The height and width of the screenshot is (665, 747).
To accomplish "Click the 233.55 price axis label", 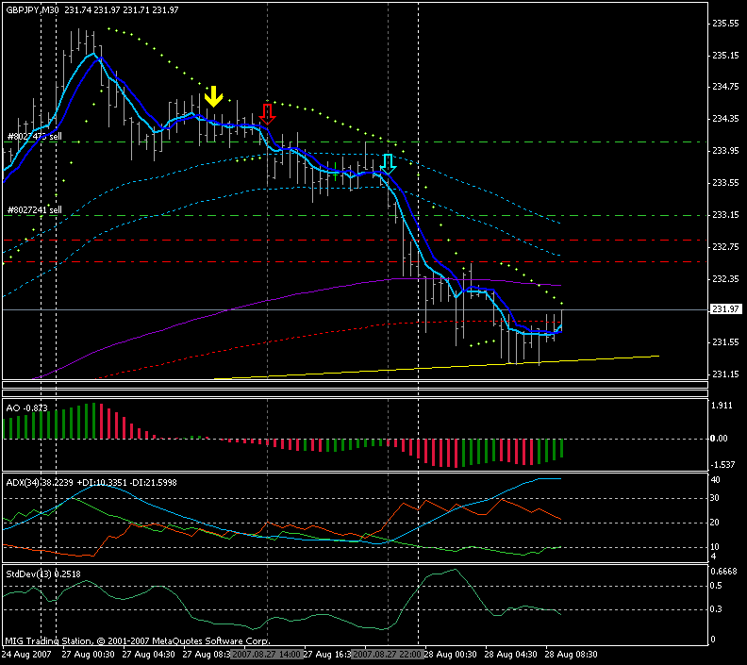I will [725, 182].
